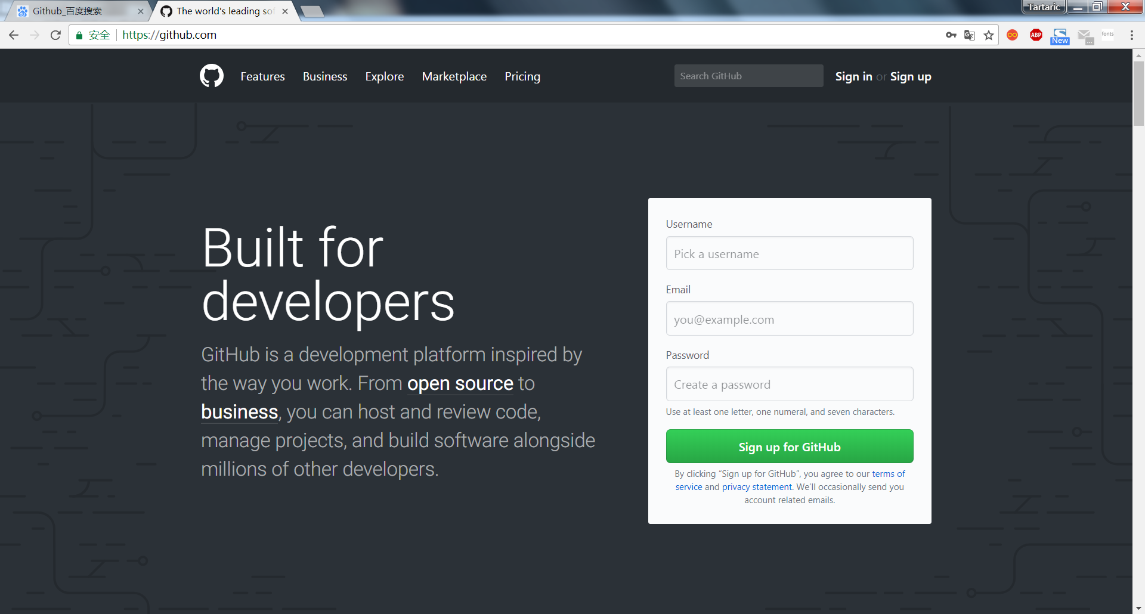Image resolution: width=1145 pixels, height=614 pixels.
Task: Submit with Sign up for GitHub button
Action: [790, 446]
